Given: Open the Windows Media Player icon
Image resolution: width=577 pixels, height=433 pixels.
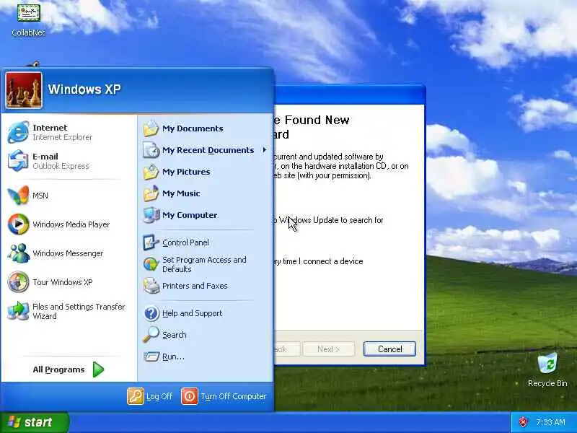Looking at the screenshot, I should click(18, 224).
